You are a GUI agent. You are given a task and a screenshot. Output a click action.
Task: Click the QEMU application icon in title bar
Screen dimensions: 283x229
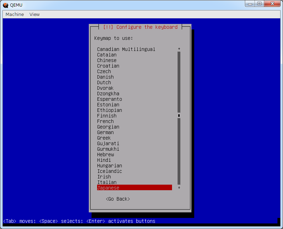6,5
